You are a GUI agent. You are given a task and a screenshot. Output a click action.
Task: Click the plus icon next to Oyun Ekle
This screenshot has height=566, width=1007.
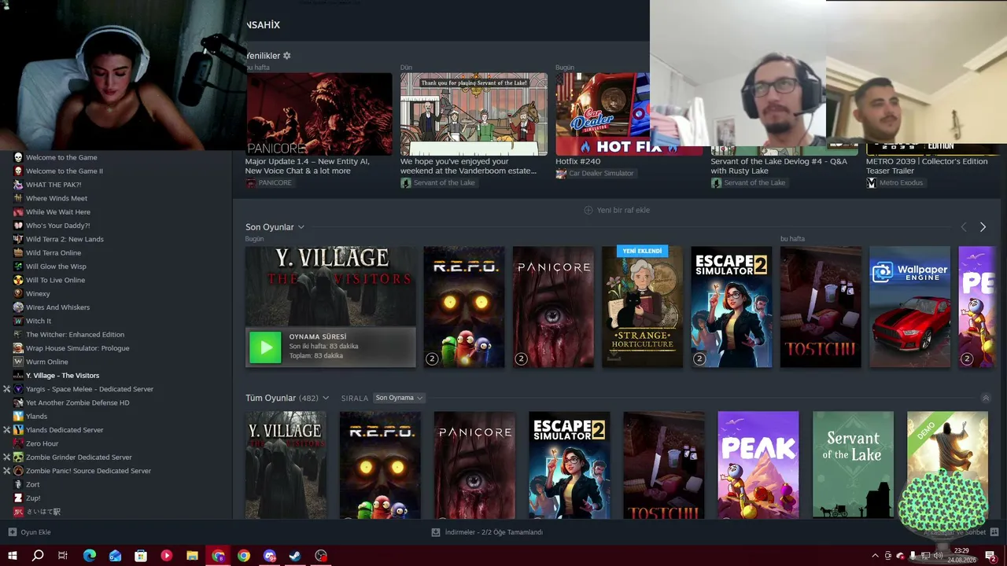[13, 532]
